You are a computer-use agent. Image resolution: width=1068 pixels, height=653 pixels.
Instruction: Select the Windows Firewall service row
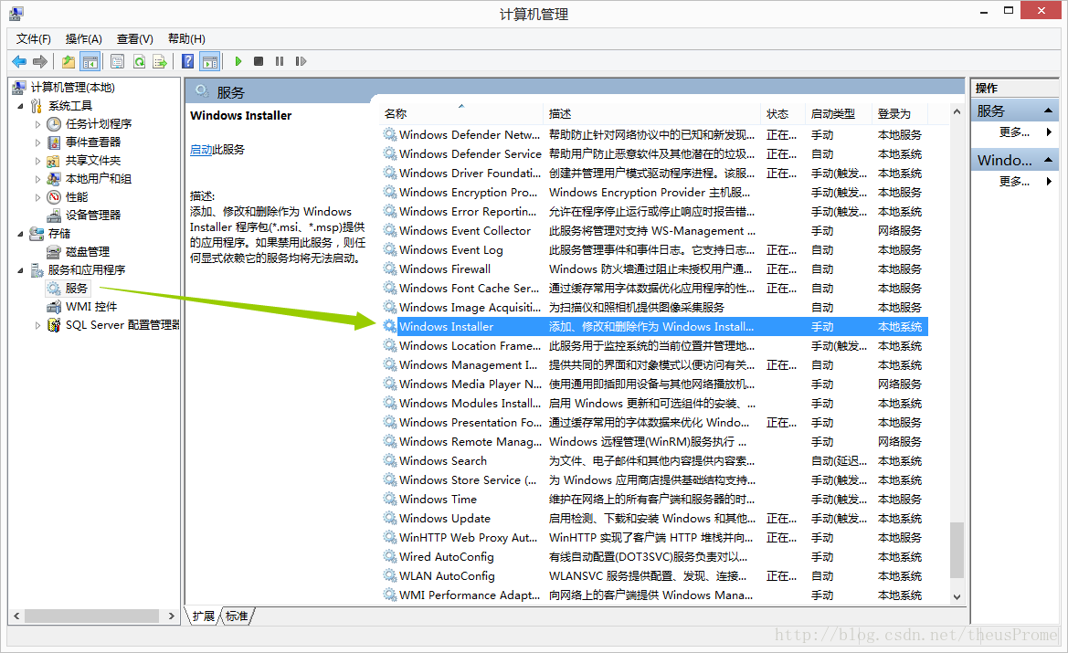click(x=654, y=269)
